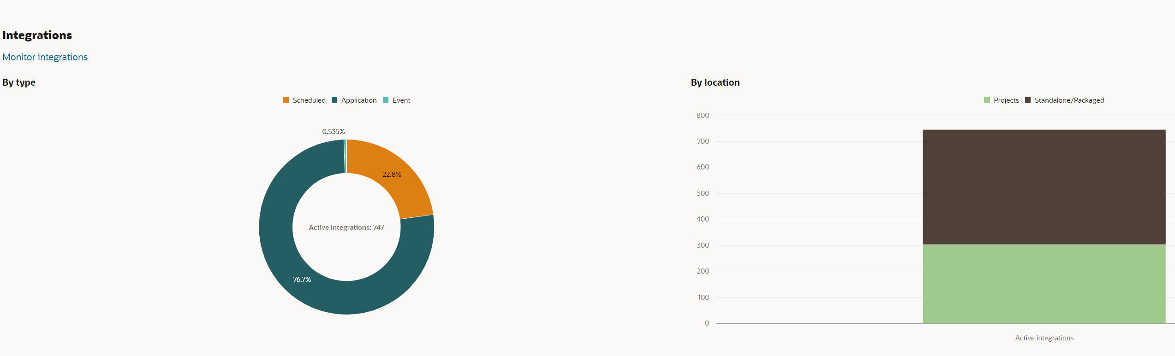
Task: Click the brown Standalone/Packaged legend swatch
Action: [1028, 100]
